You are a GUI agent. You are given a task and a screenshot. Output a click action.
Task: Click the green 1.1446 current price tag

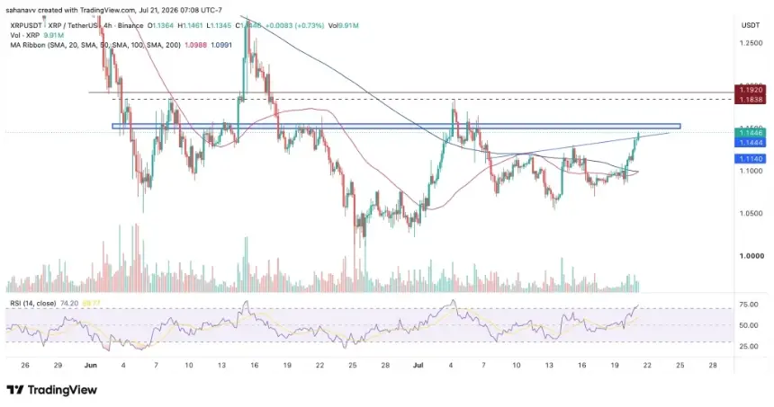[751, 133]
